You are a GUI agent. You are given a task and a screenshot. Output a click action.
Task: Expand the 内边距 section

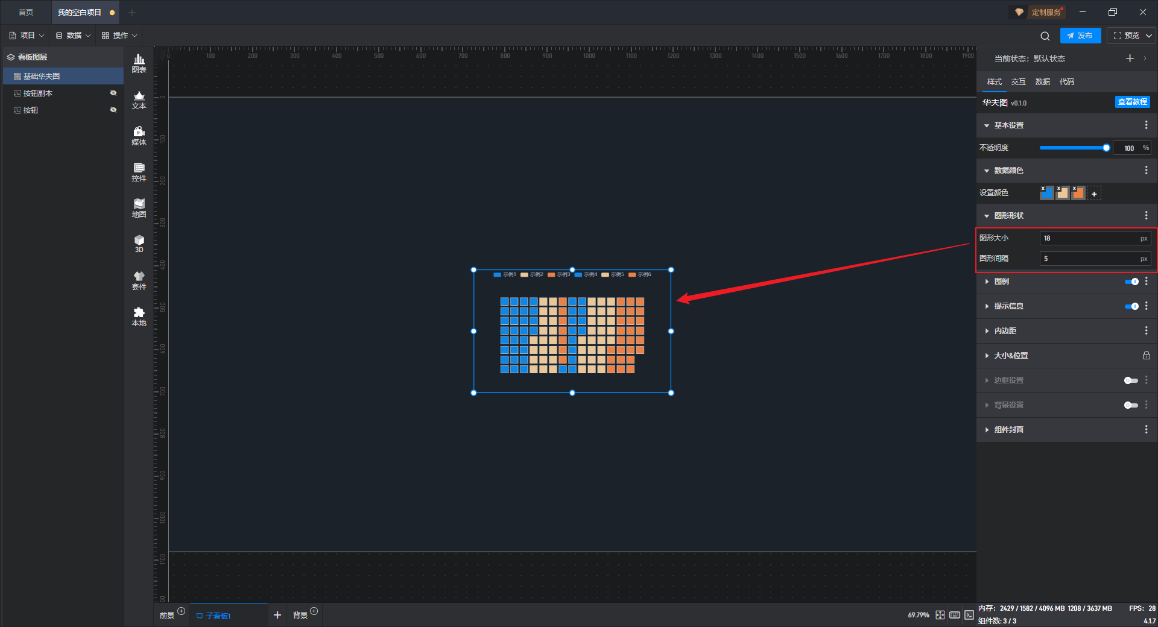[987, 331]
